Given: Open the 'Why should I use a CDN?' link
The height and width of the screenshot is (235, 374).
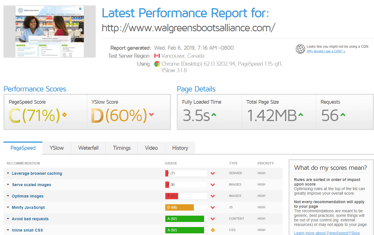Looking at the screenshot, I should tap(326, 51).
